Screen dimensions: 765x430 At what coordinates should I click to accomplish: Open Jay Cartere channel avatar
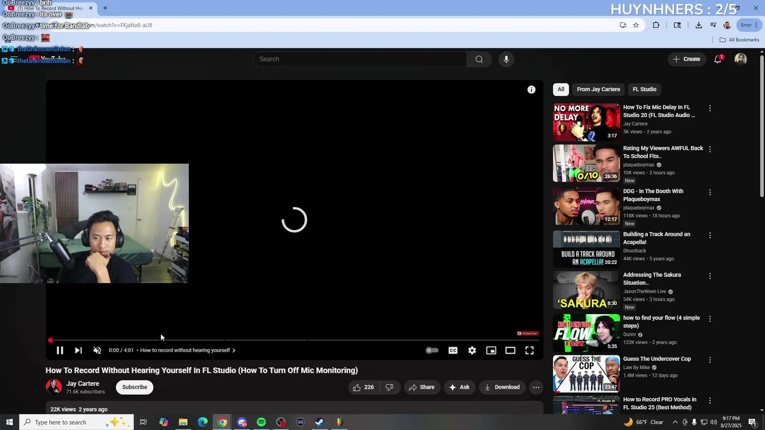(x=54, y=387)
